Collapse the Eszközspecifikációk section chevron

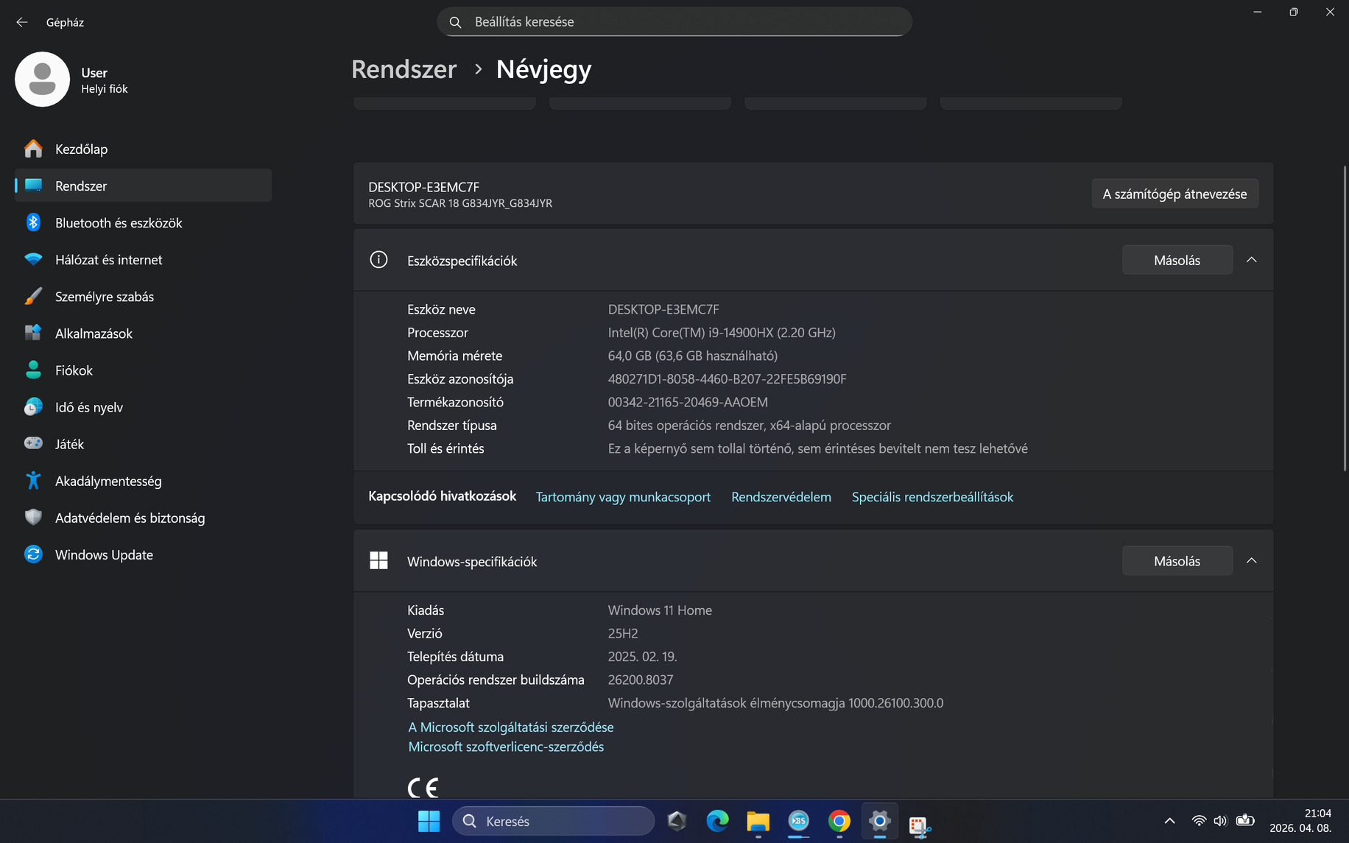pos(1251,260)
